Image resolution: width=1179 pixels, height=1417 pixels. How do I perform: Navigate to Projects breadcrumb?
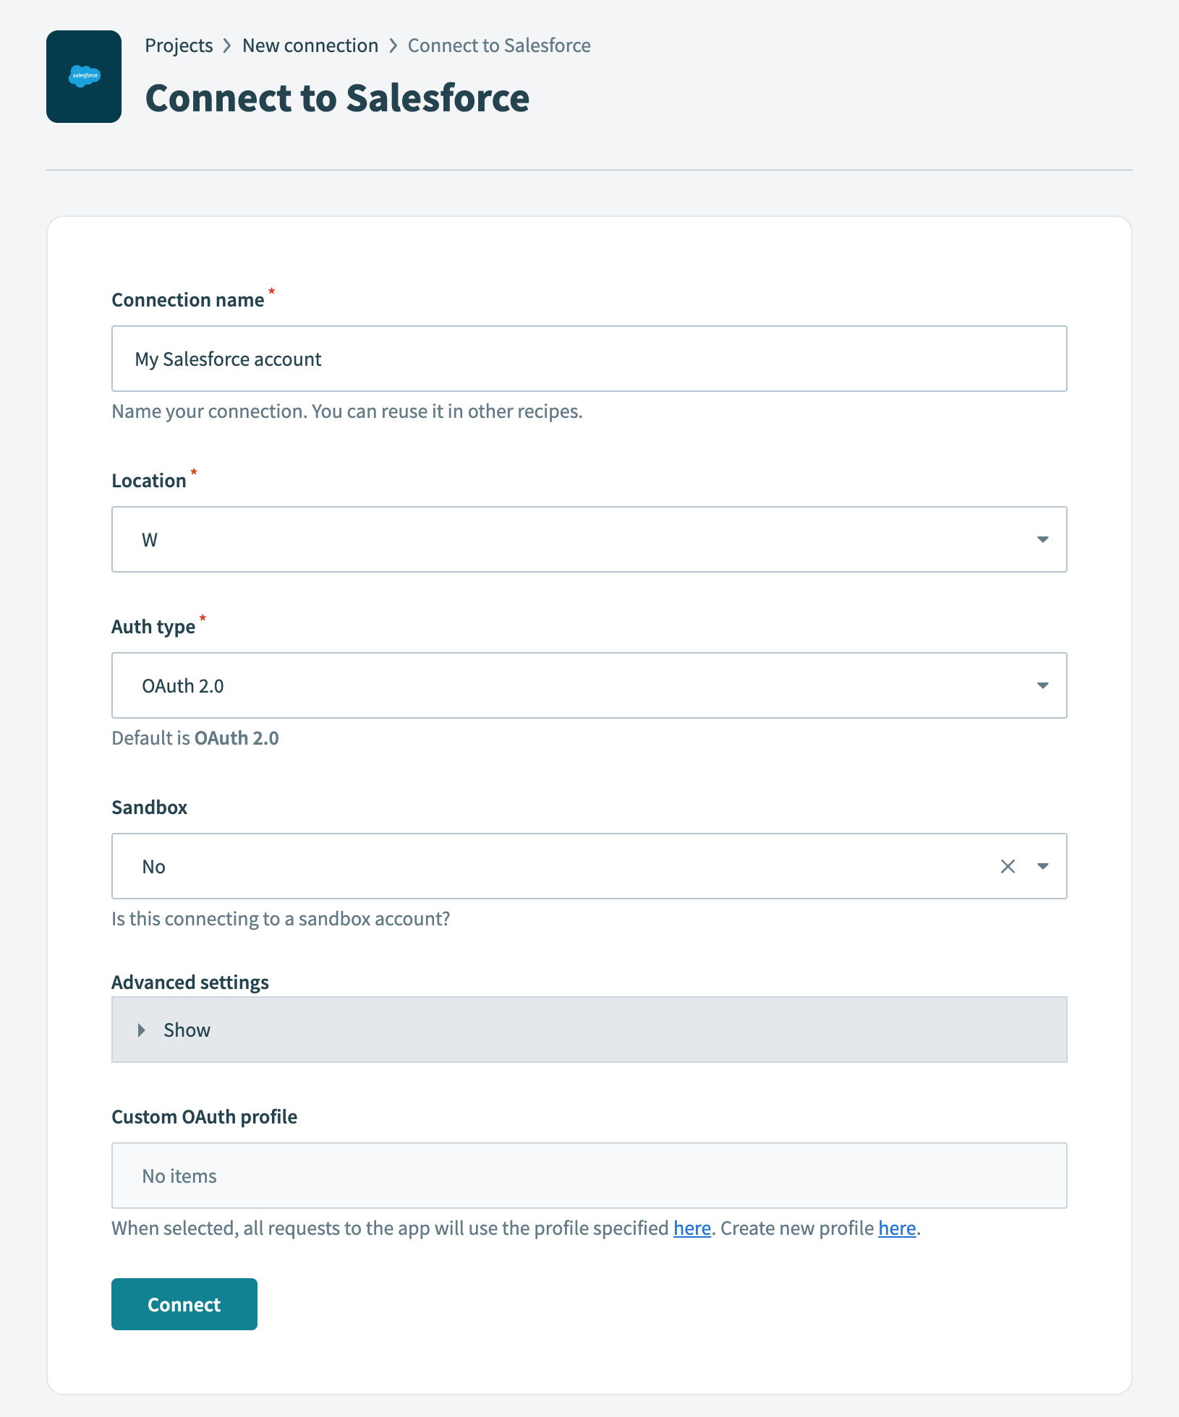pos(179,45)
